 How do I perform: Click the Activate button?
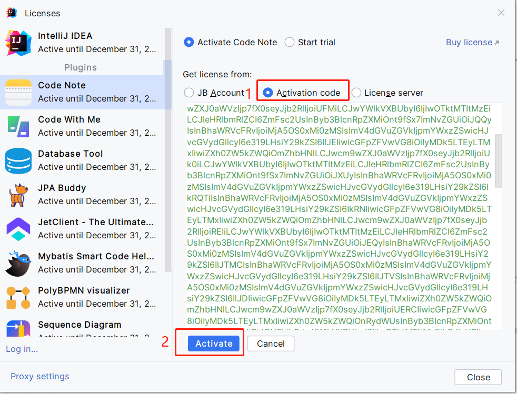214,344
